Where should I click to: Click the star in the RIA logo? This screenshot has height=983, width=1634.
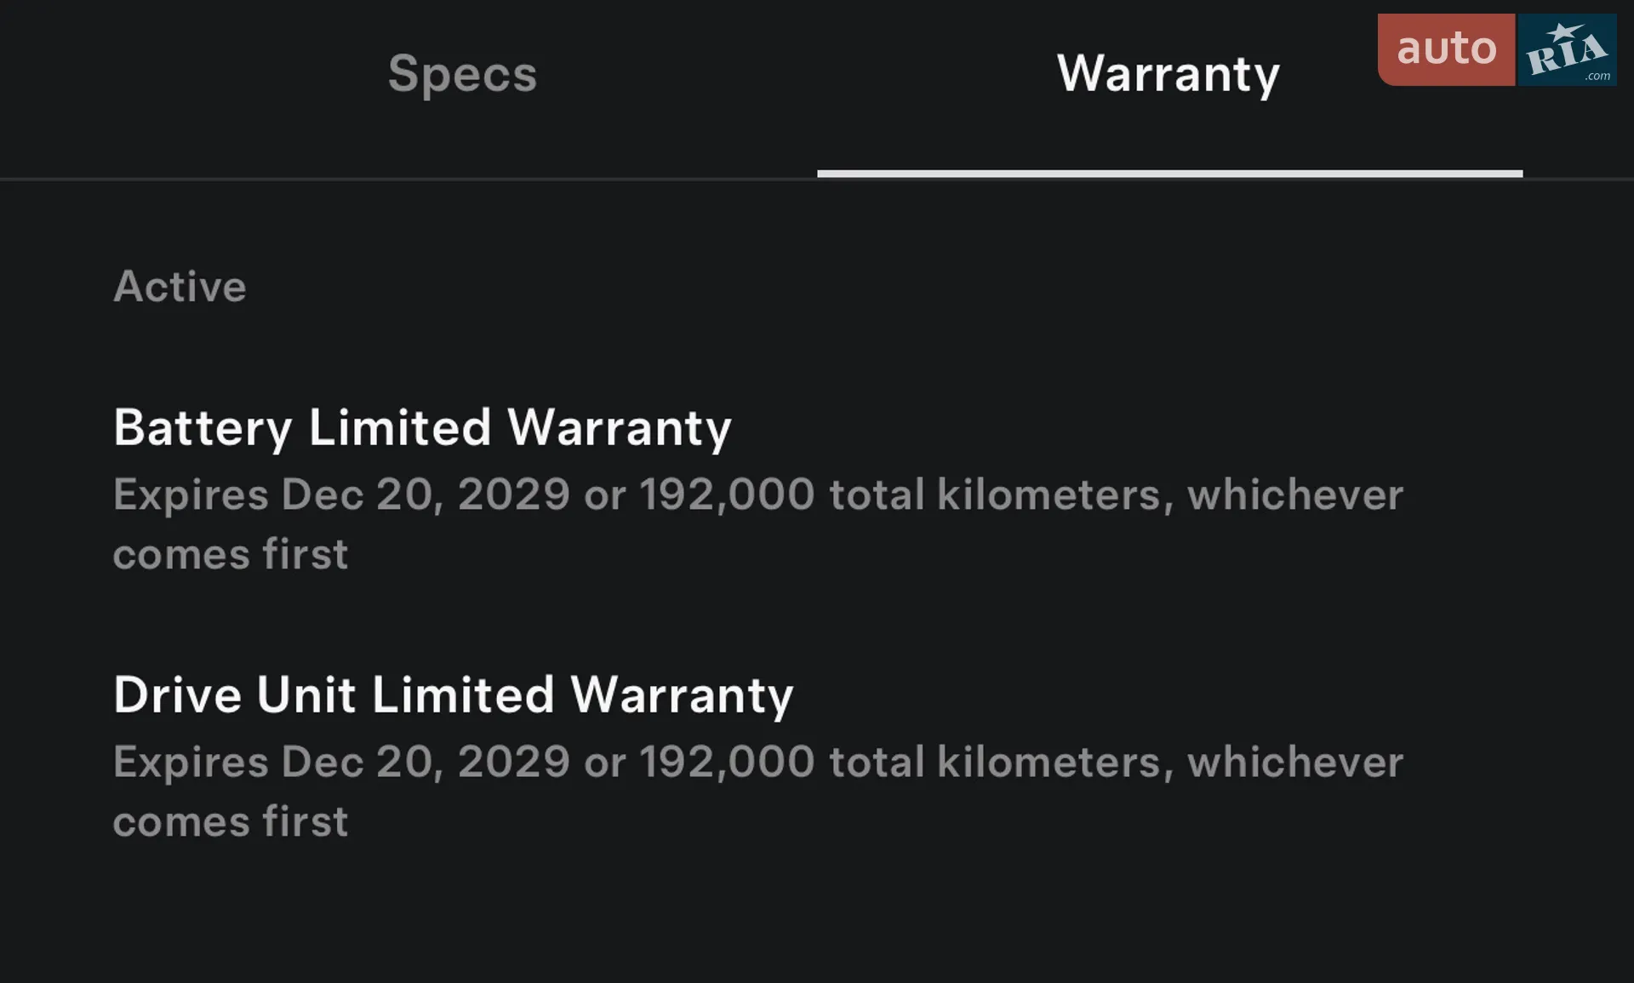pos(1564,33)
